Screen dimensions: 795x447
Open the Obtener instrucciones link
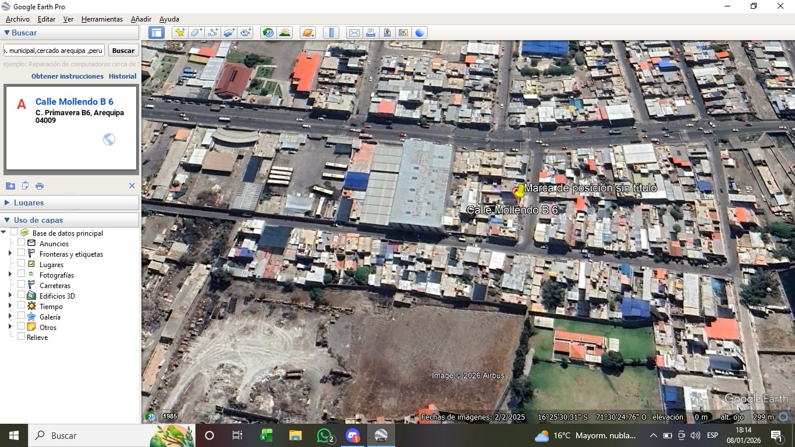pos(68,76)
